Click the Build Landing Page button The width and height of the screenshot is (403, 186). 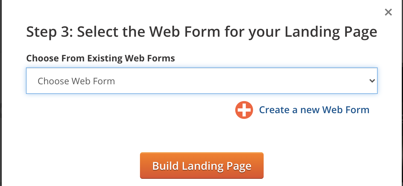[x=202, y=166]
